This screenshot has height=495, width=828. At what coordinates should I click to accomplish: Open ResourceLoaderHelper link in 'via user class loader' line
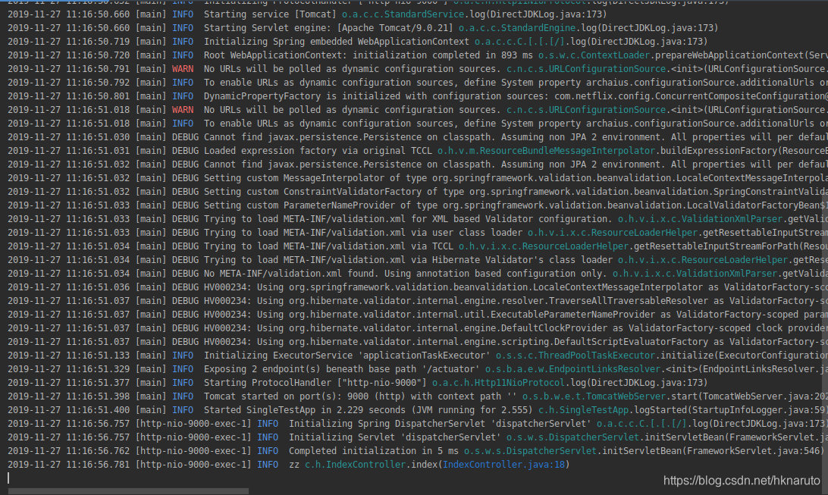(613, 233)
